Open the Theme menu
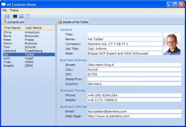Viewport: 186px width, 127px height. pos(14,11)
